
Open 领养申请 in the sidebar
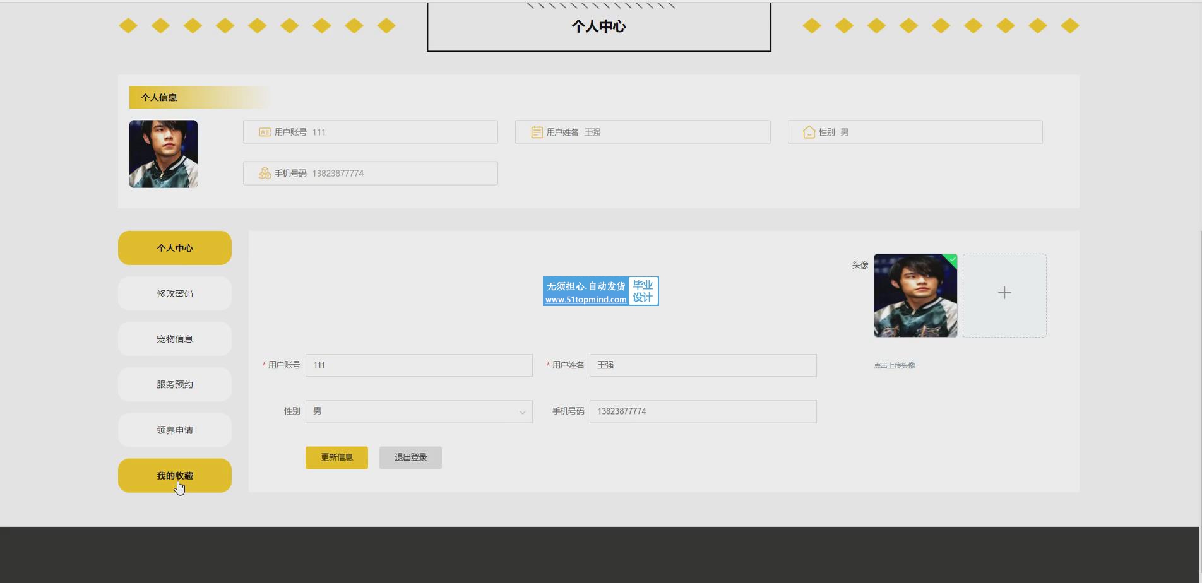pos(175,430)
